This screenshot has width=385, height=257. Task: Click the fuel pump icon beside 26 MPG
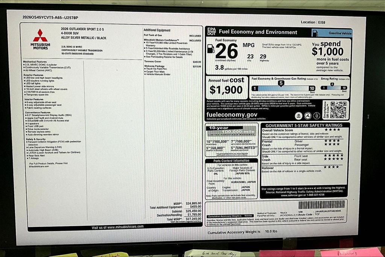(x=211, y=49)
